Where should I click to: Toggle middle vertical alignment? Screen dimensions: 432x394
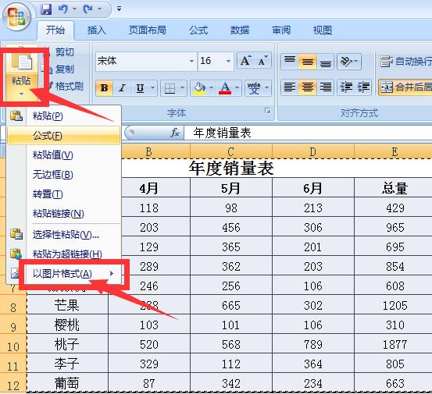click(308, 61)
